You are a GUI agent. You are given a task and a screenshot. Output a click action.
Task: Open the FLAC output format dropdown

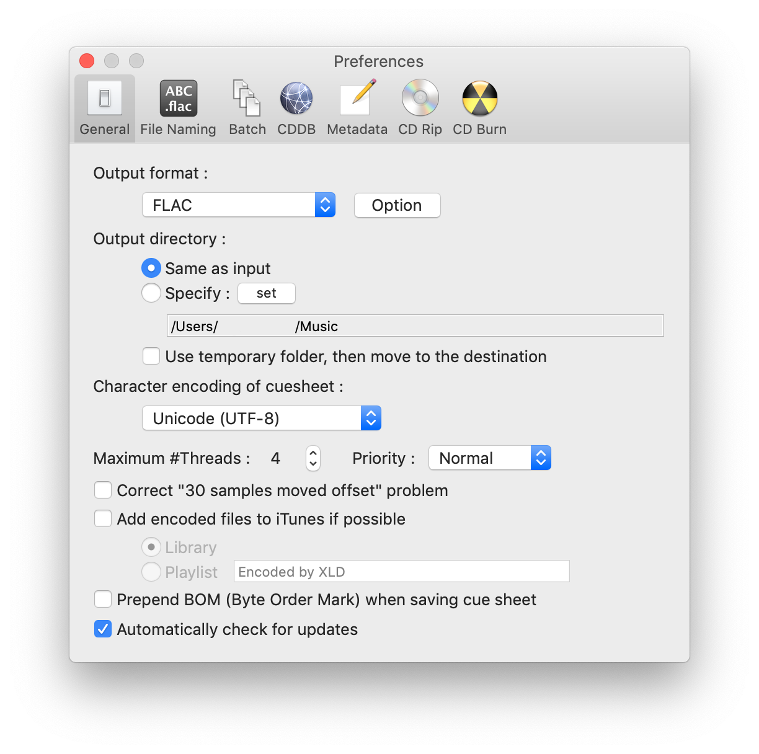[325, 205]
